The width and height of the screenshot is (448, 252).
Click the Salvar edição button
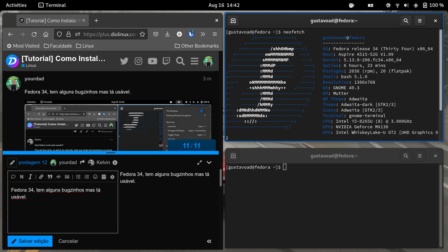click(30, 241)
